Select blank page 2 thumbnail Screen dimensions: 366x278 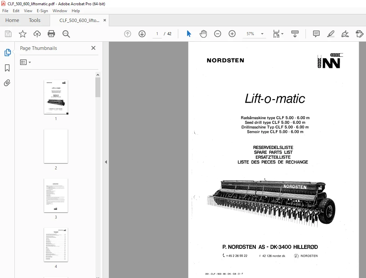56,146
